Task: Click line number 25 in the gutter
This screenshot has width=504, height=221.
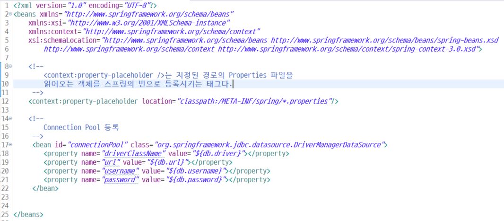Action: [x=5, y=214]
